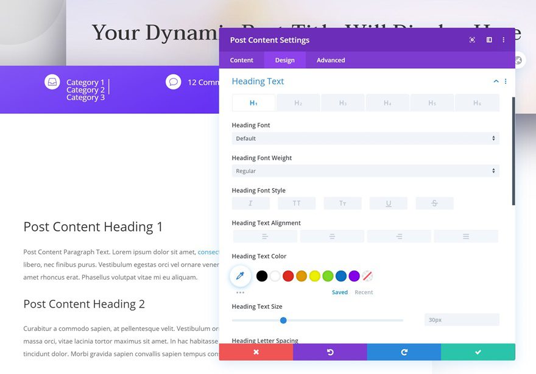The image size is (536, 374).
Task: Apply strikethrough heading font style
Action: 434,202
